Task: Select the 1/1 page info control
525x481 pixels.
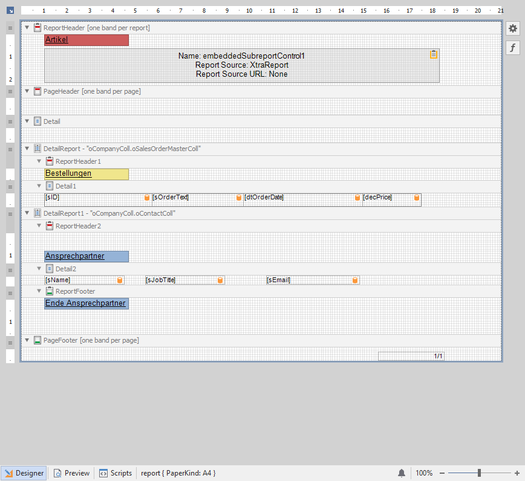Action: pyautogui.click(x=411, y=357)
